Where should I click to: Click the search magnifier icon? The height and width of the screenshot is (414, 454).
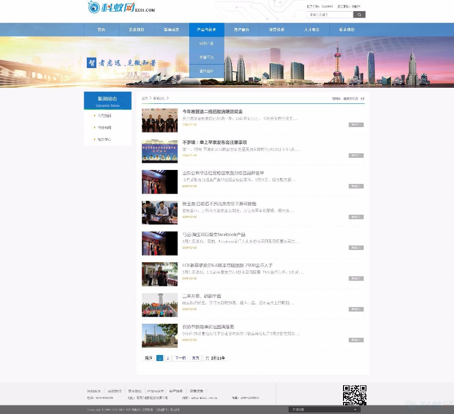click(359, 14)
